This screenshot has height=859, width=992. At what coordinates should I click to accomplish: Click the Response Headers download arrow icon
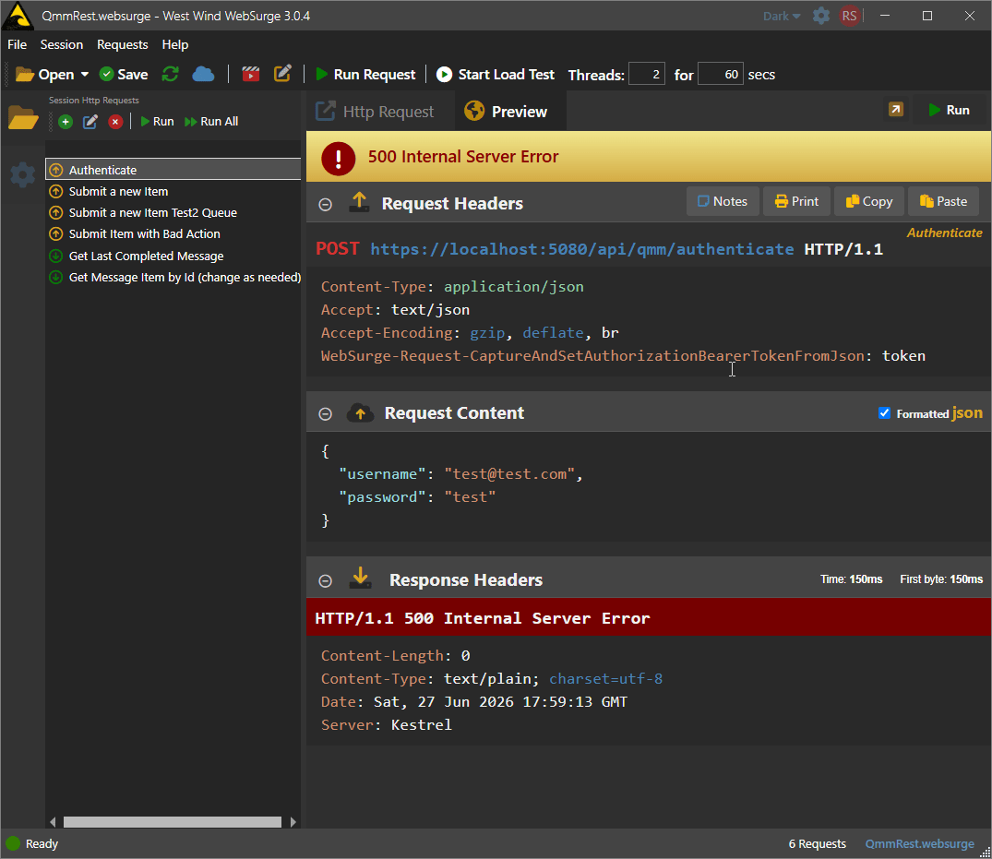click(360, 579)
